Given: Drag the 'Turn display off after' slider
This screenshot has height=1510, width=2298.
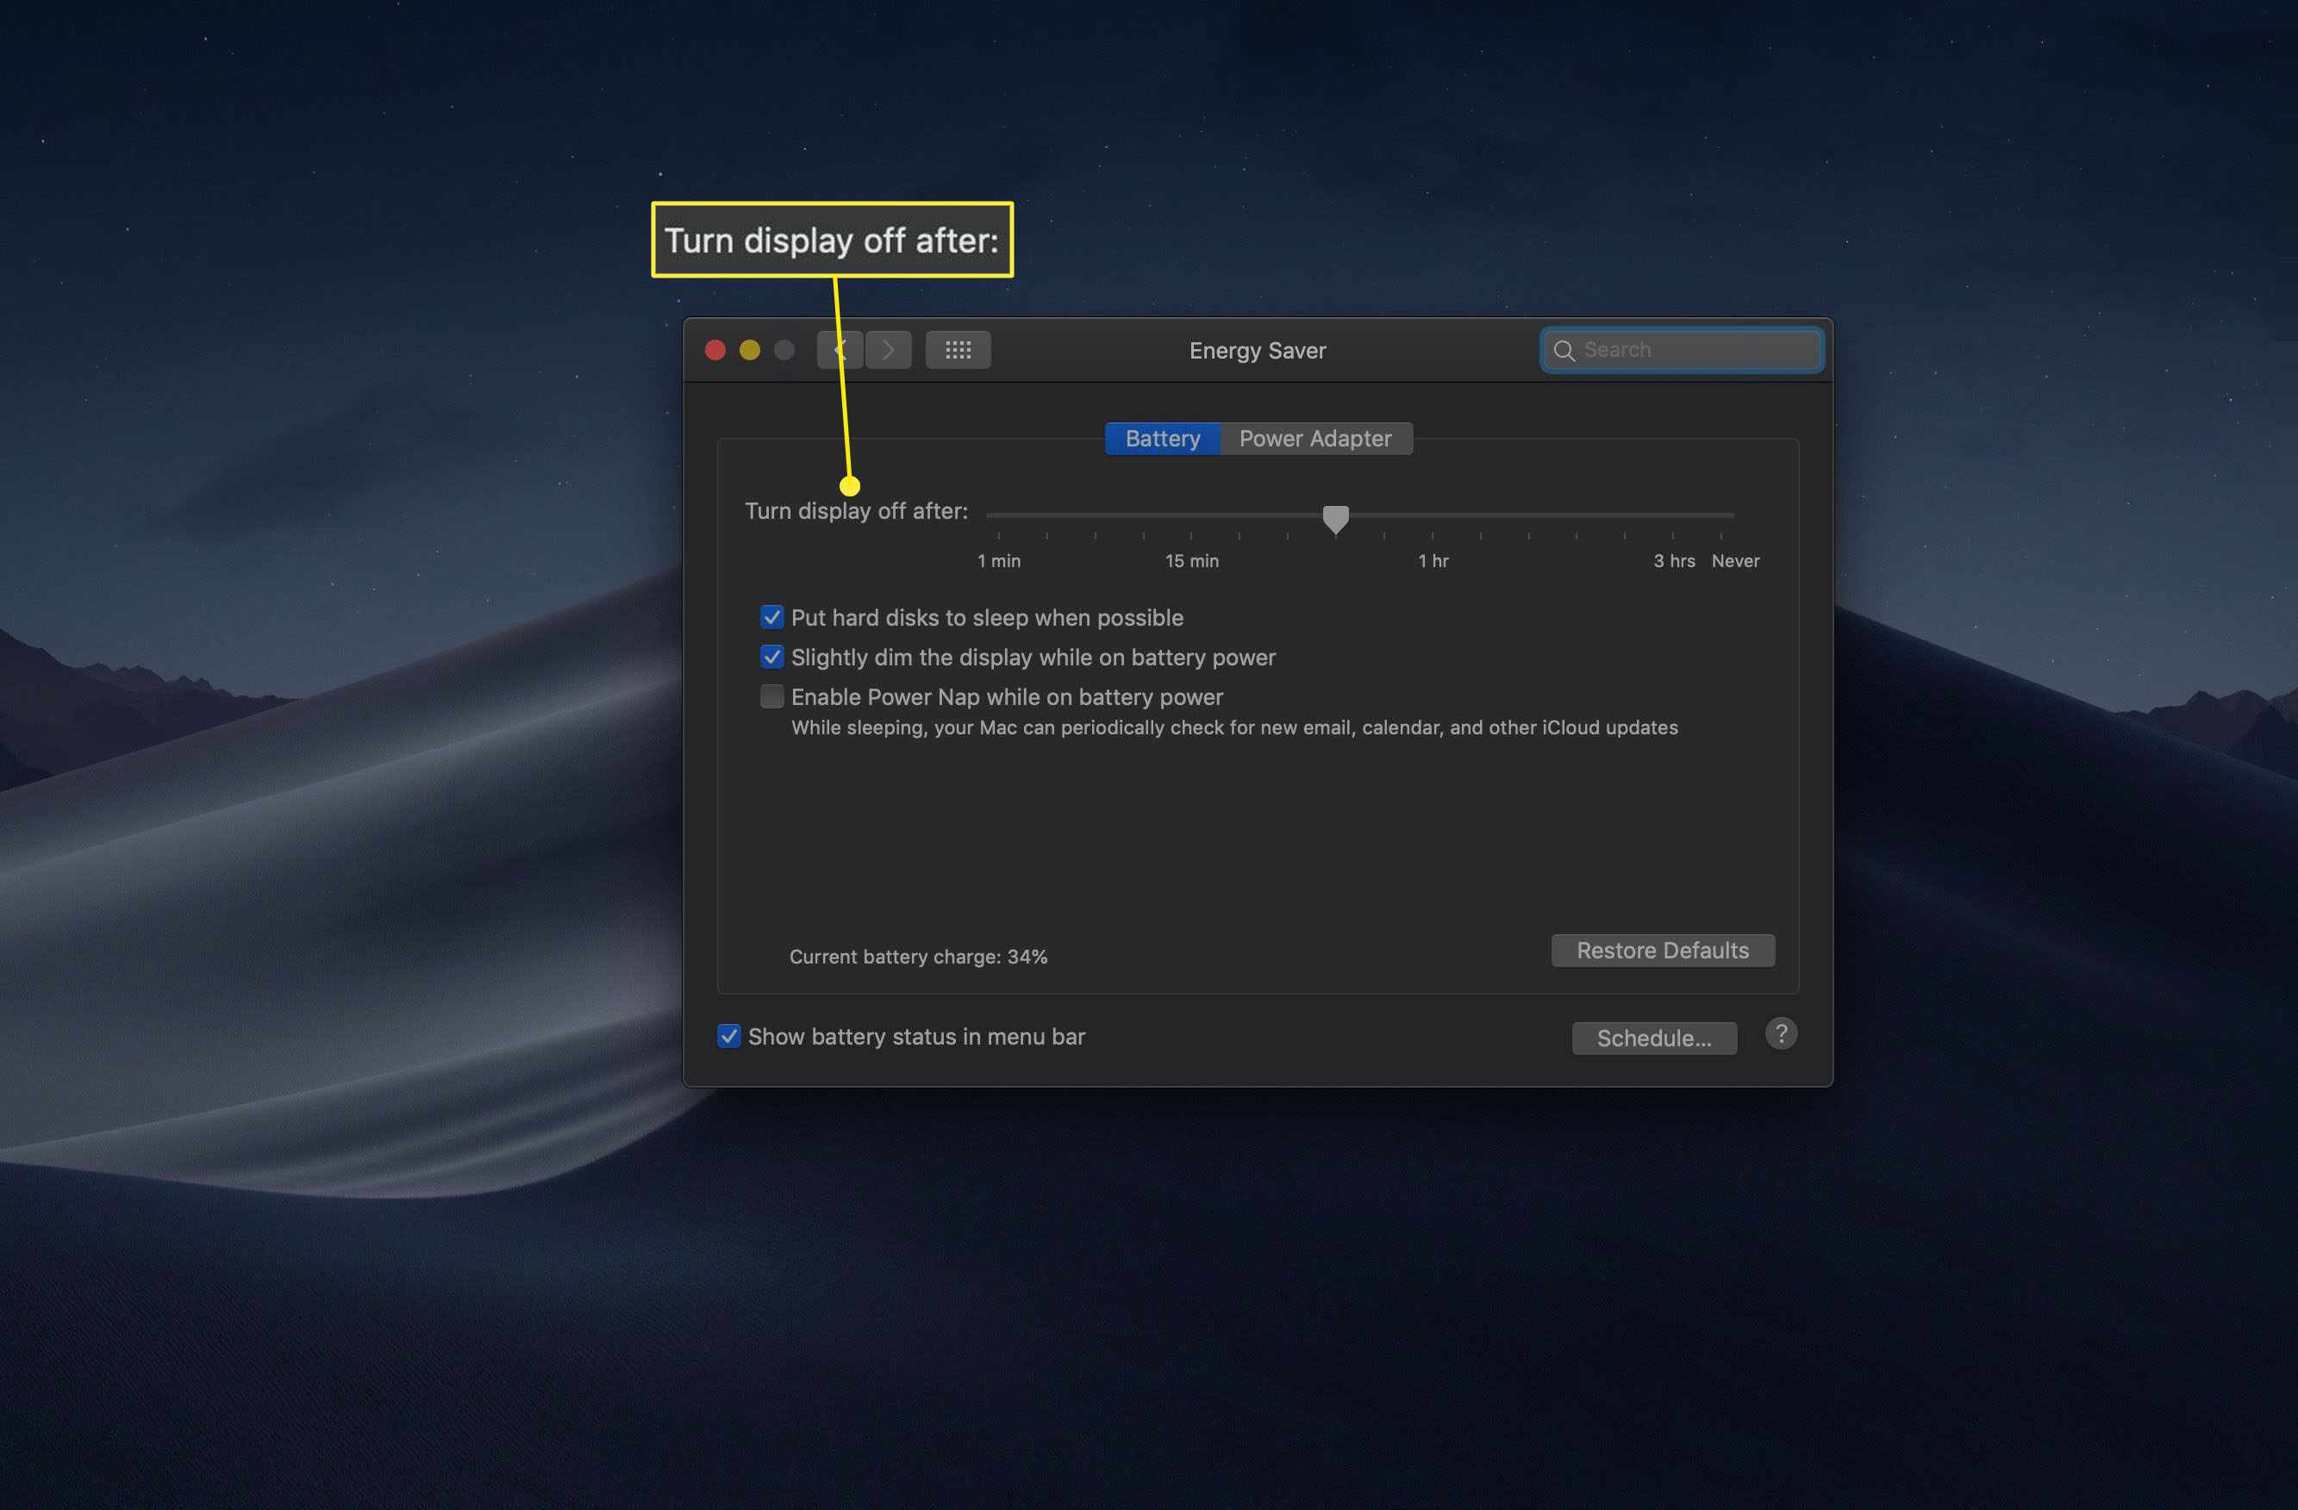Looking at the screenshot, I should coord(1334,517).
